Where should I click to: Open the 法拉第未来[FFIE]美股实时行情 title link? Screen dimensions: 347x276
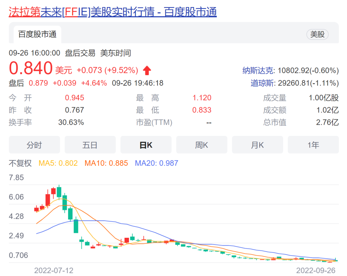(113, 12)
